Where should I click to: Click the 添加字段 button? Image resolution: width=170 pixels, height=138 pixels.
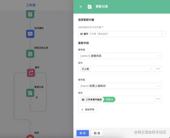click(x=87, y=109)
